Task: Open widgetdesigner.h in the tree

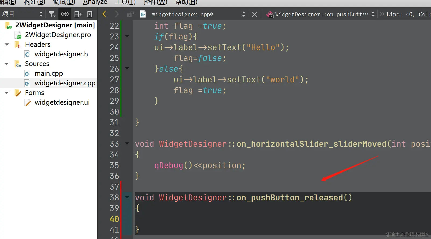Action: 61,54
